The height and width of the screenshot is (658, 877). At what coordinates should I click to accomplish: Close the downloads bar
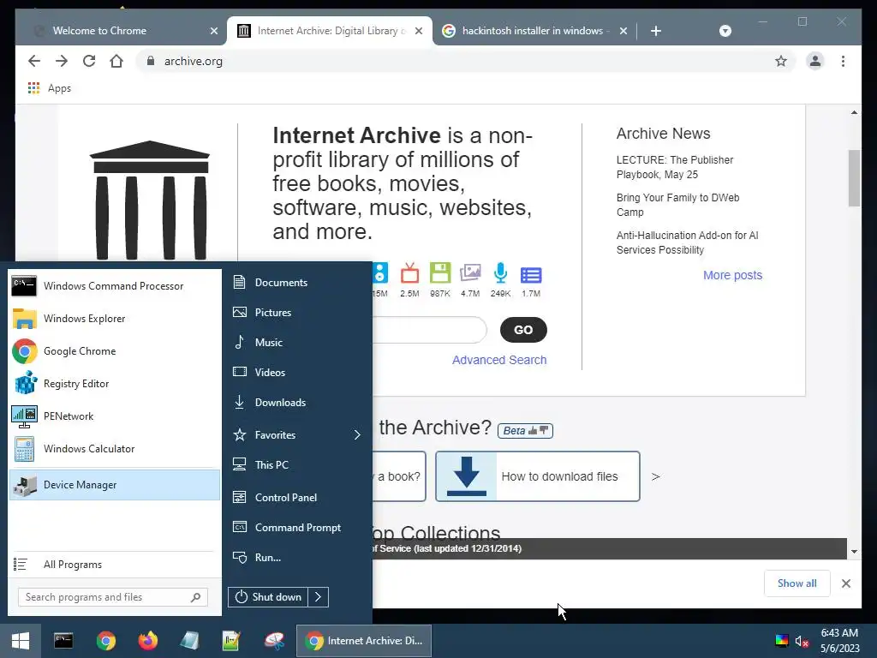pyautogui.click(x=846, y=583)
